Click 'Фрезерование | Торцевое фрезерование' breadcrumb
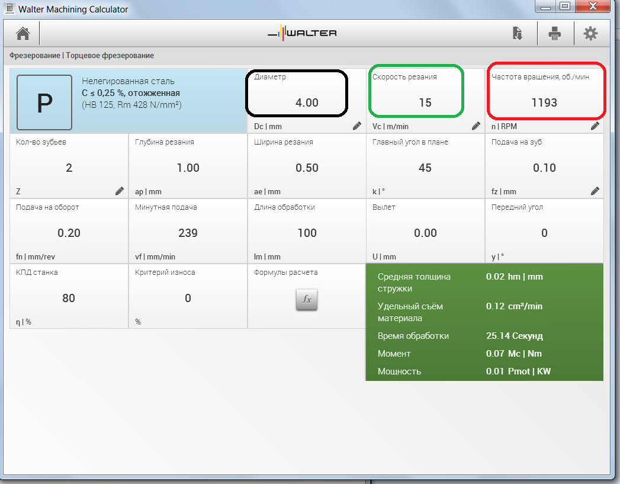 82,55
